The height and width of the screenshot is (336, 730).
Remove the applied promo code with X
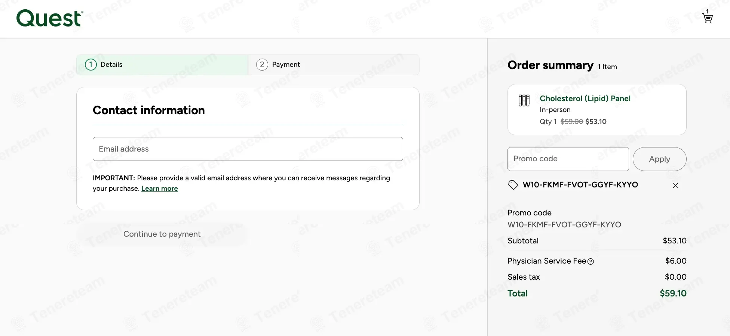coord(675,186)
